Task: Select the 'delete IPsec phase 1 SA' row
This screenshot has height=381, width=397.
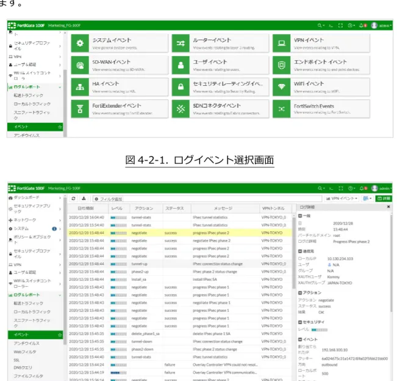Action: click(179, 334)
